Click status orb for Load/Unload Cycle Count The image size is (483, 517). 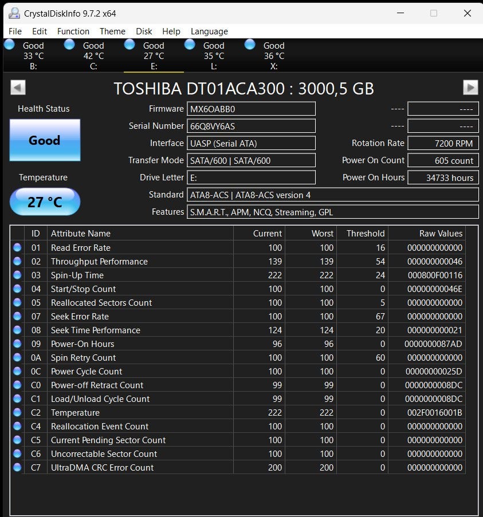tap(17, 398)
